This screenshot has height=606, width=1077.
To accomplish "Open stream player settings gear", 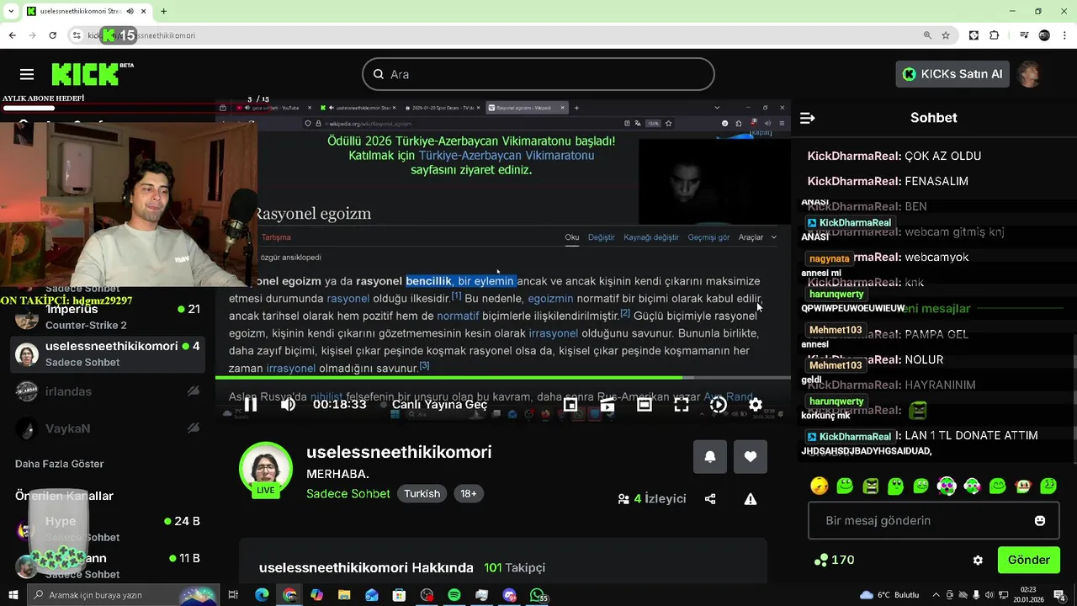I will pos(756,405).
